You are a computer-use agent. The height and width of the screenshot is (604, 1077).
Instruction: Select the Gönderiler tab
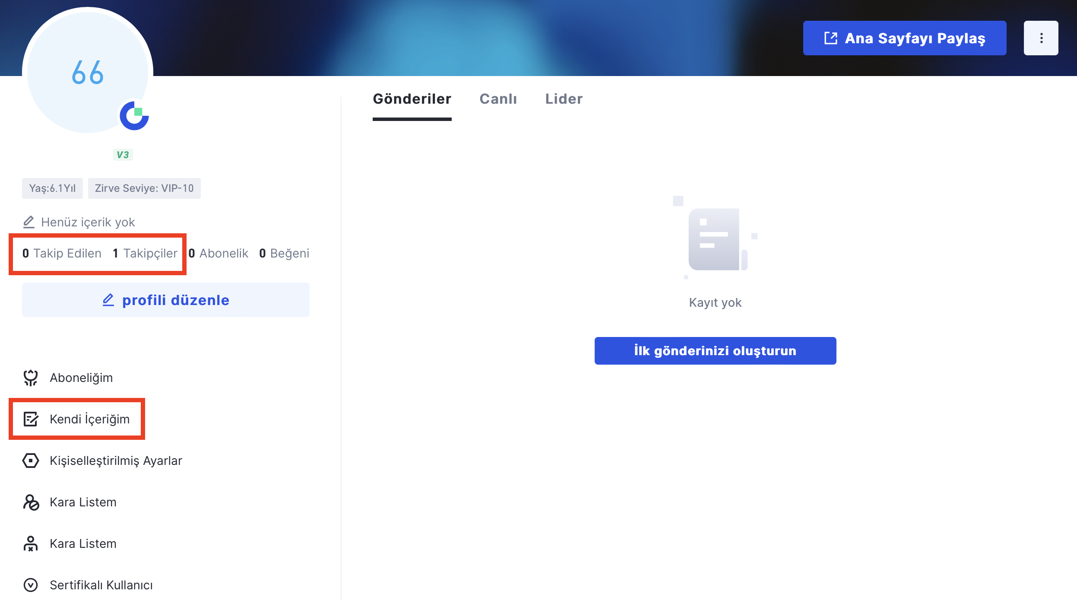(412, 99)
